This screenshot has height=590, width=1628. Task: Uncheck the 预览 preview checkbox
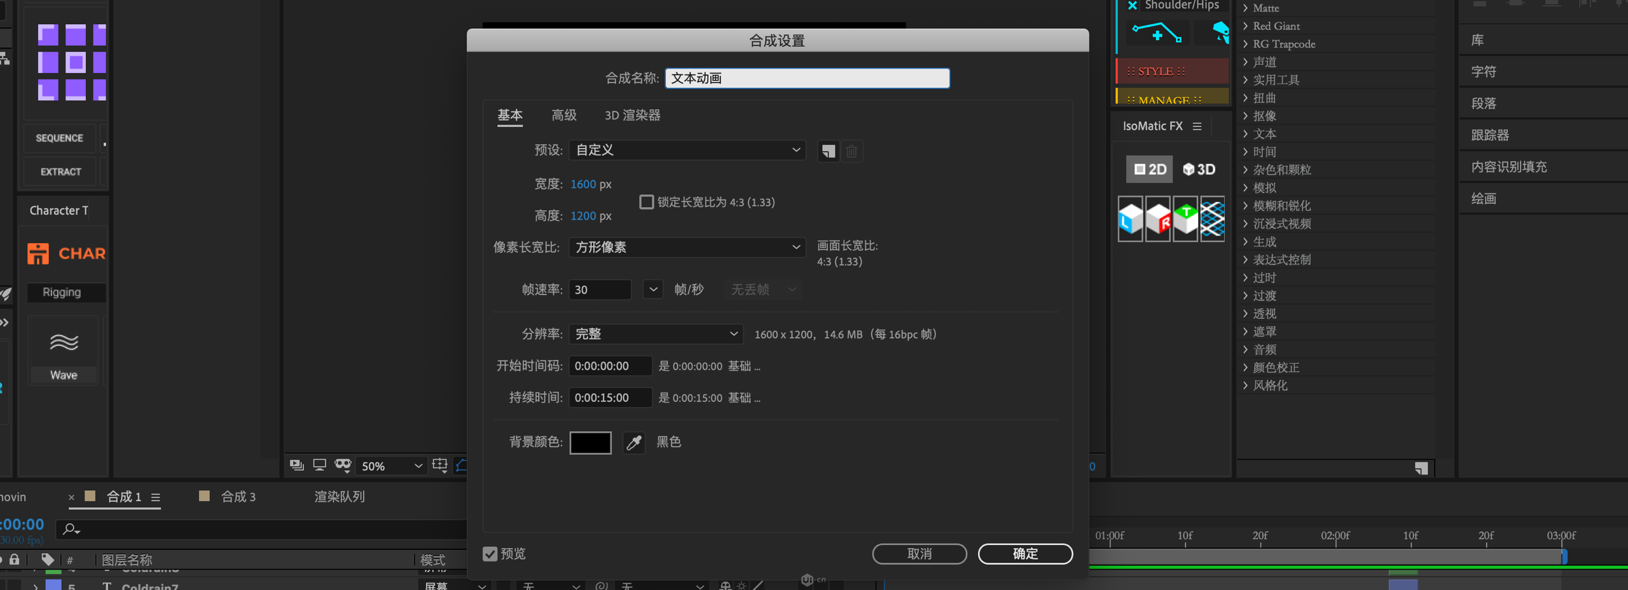click(x=490, y=554)
